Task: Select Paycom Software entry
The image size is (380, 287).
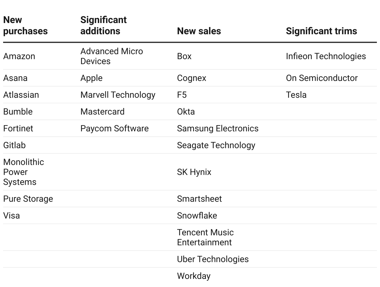Action: [114, 129]
